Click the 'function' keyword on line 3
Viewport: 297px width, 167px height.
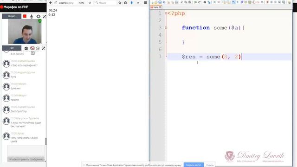tap(196, 28)
